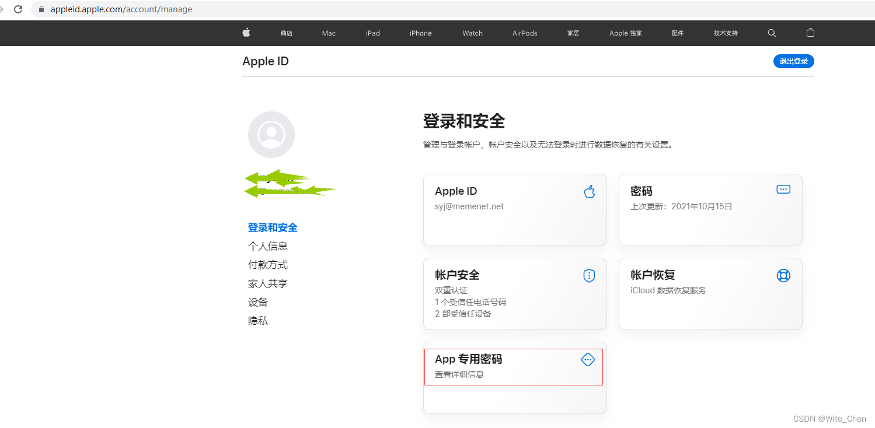The image size is (875, 428).
Task: Select 登录和安全 in the sidebar
Action: point(273,227)
